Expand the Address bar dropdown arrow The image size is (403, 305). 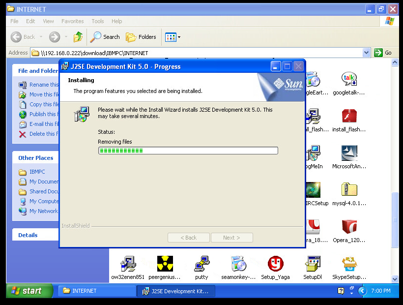click(x=366, y=53)
